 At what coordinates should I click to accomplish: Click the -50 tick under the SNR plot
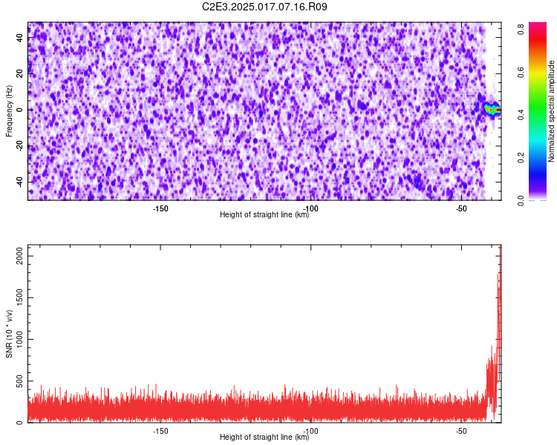click(x=461, y=431)
